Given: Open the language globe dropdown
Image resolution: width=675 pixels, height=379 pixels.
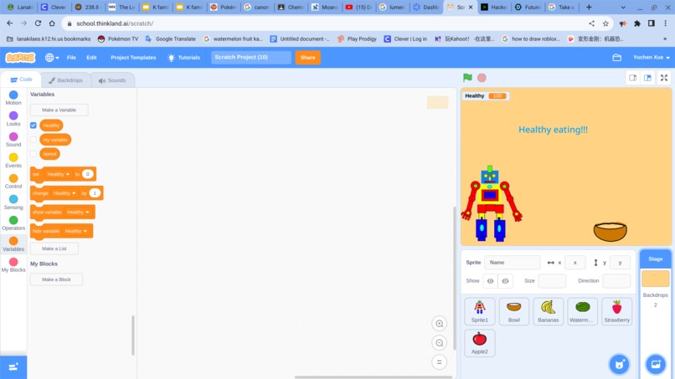Looking at the screenshot, I should pyautogui.click(x=52, y=57).
